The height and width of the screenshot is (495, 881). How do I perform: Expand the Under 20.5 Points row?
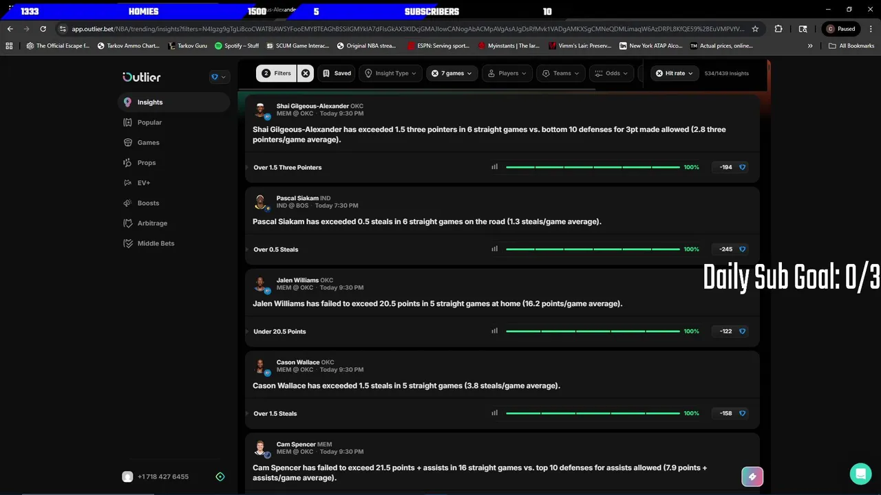pyautogui.click(x=248, y=331)
